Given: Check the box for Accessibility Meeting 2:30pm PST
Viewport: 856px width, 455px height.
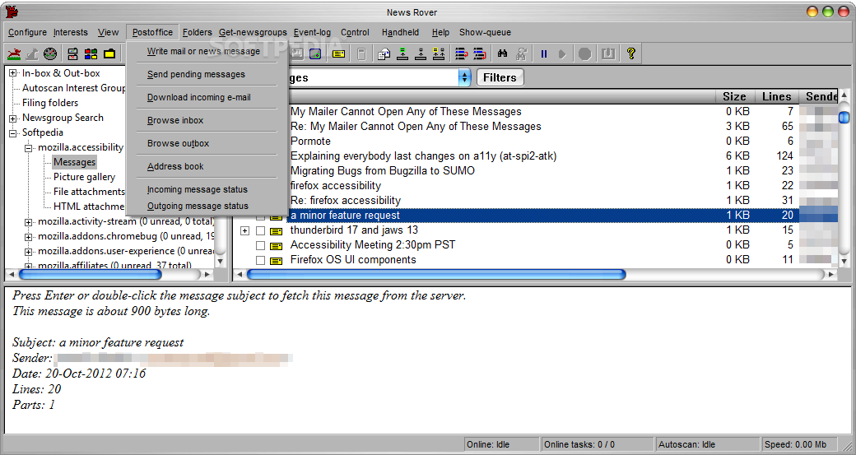Looking at the screenshot, I should (x=260, y=246).
